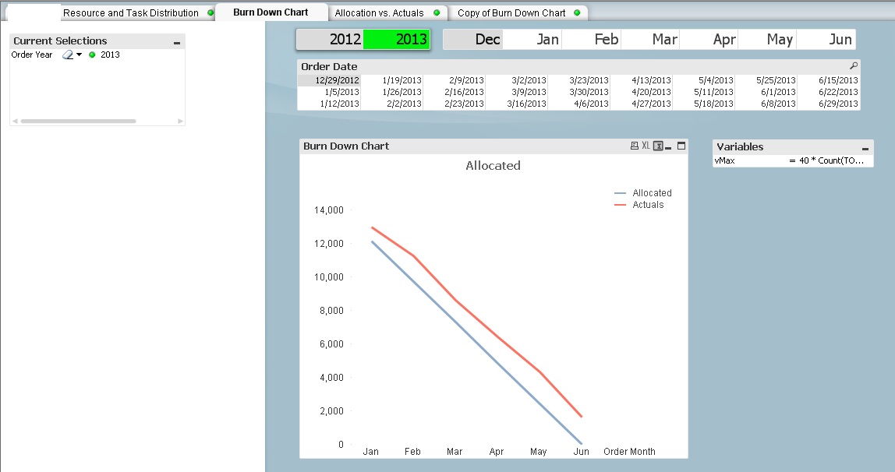Select month Jun in month selector
This screenshot has height=472, width=895.
click(x=826, y=39)
